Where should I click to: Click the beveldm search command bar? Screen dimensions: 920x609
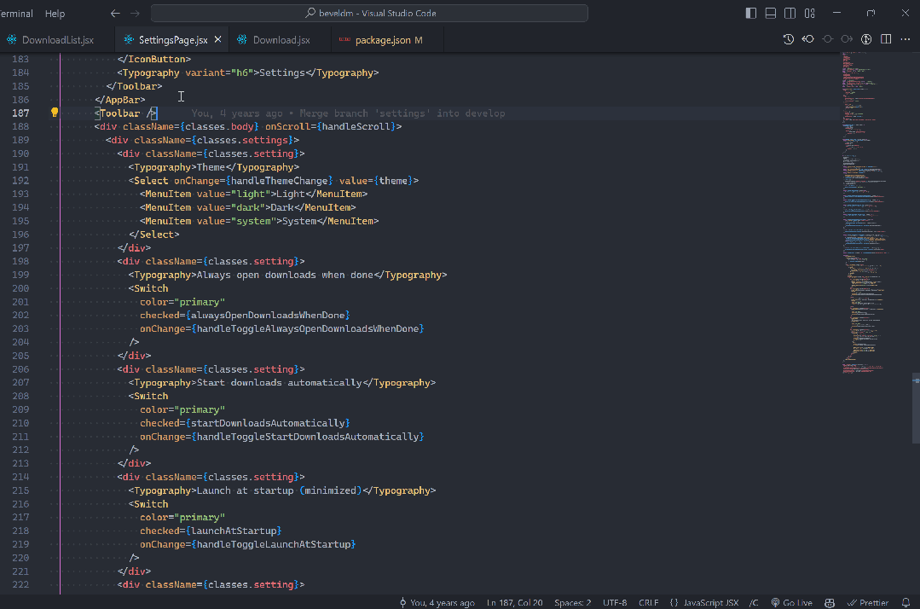pyautogui.click(x=369, y=14)
